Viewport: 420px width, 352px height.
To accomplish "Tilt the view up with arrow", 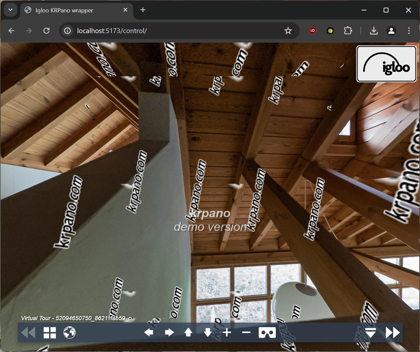I will (x=188, y=333).
